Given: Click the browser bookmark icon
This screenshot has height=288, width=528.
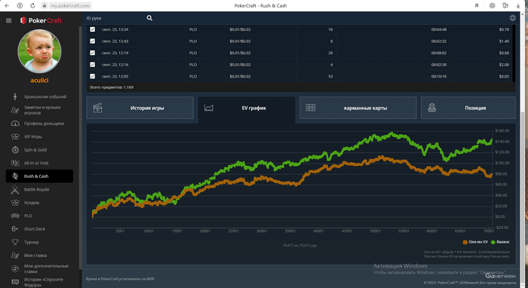Looking at the screenshot, I should pyautogui.click(x=477, y=5).
